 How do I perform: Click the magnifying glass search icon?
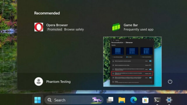(x=49, y=100)
